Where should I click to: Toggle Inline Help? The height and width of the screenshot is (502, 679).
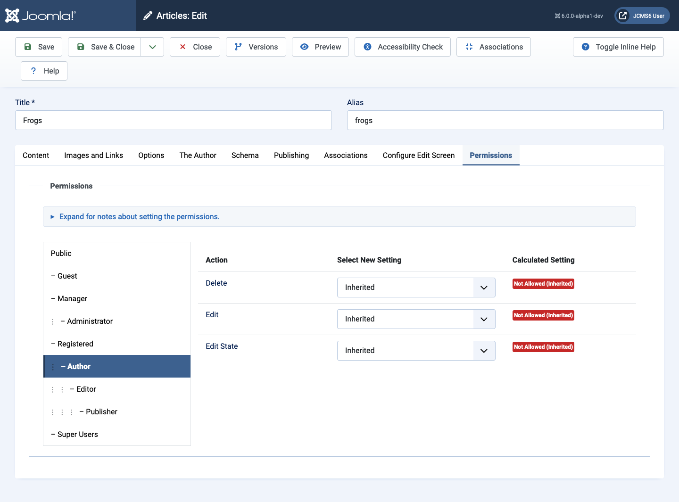[x=618, y=47]
